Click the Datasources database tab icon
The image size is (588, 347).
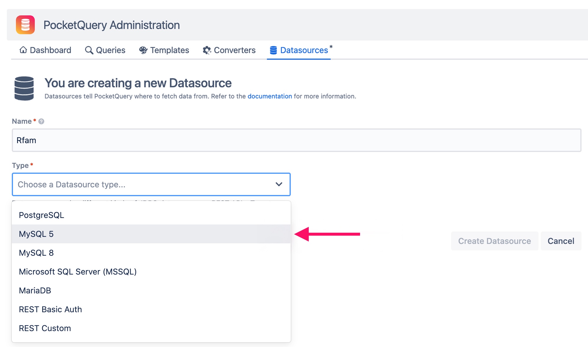tap(273, 50)
